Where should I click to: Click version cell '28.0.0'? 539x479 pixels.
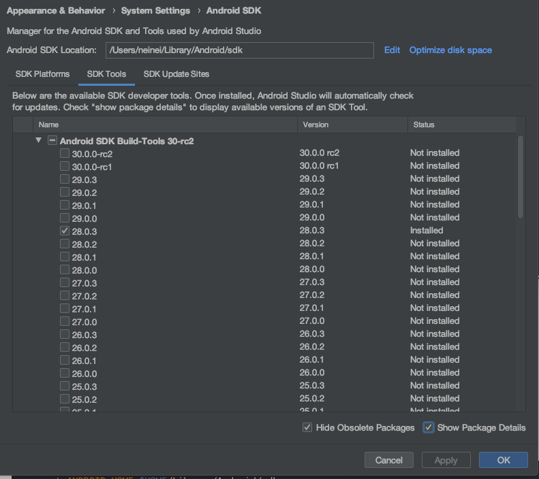(x=312, y=269)
